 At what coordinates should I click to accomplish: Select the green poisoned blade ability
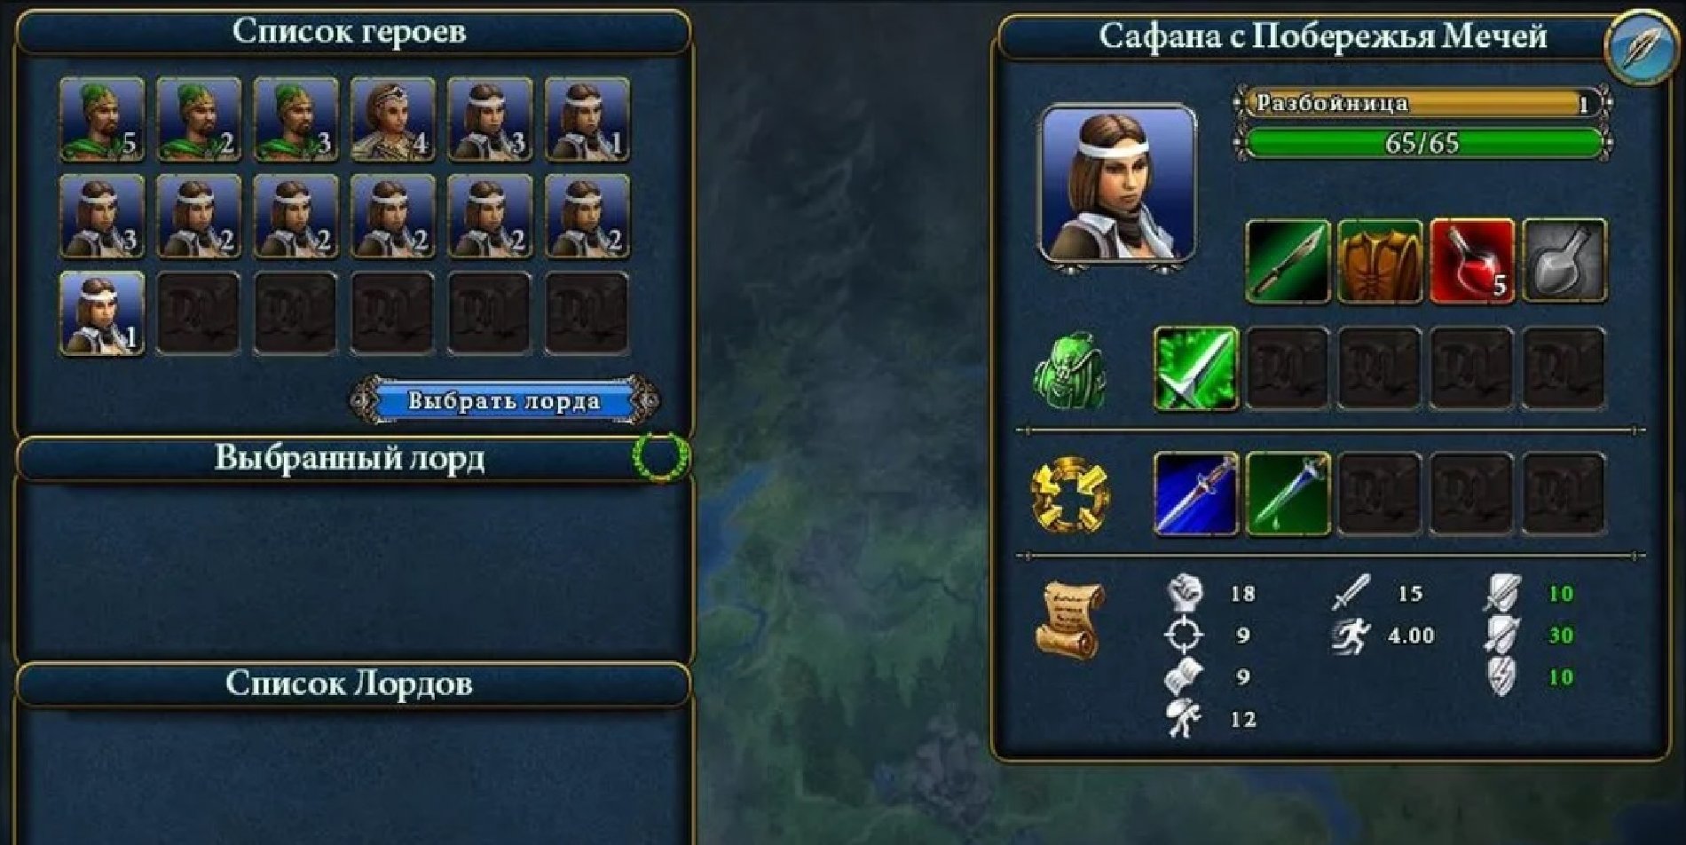click(x=1288, y=494)
